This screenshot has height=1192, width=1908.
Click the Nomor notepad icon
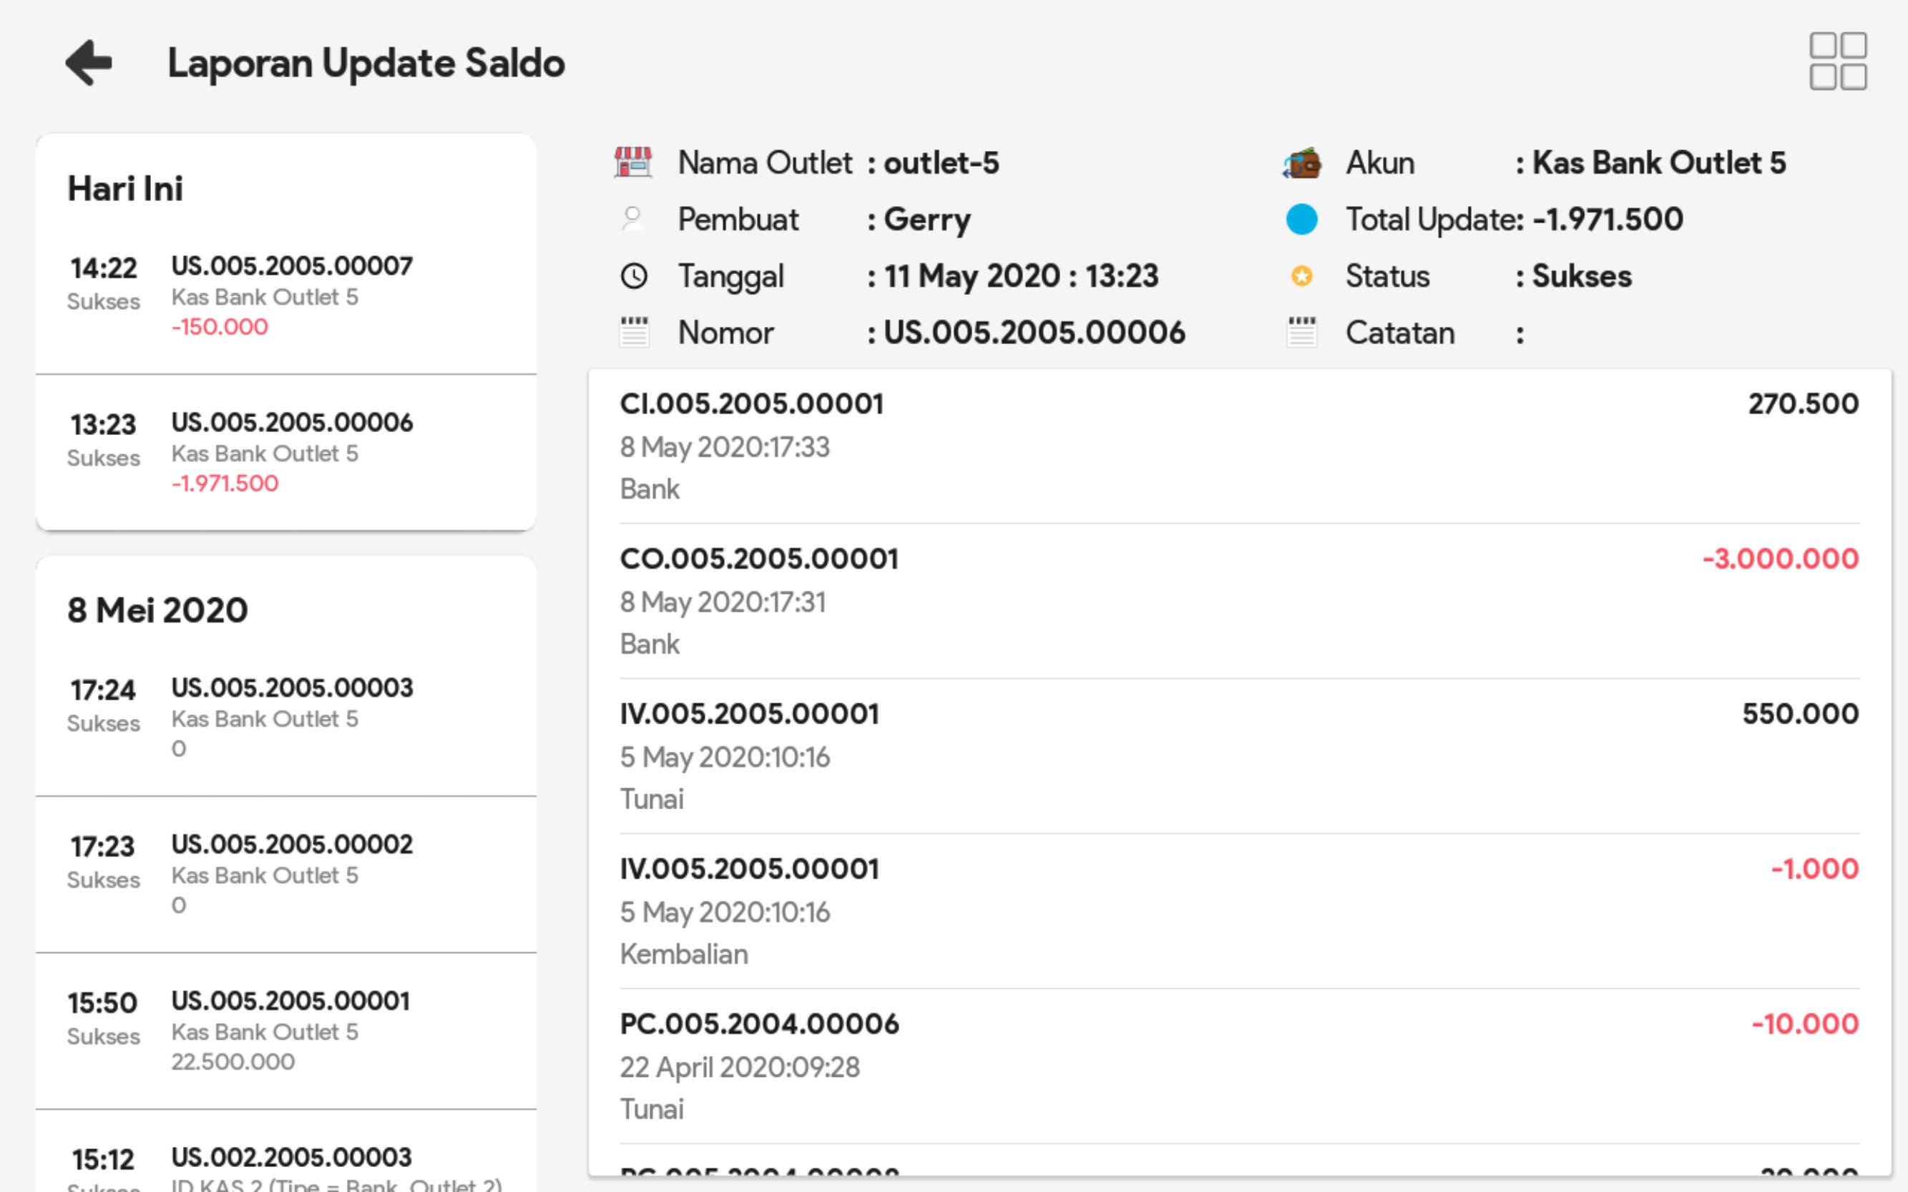[634, 332]
